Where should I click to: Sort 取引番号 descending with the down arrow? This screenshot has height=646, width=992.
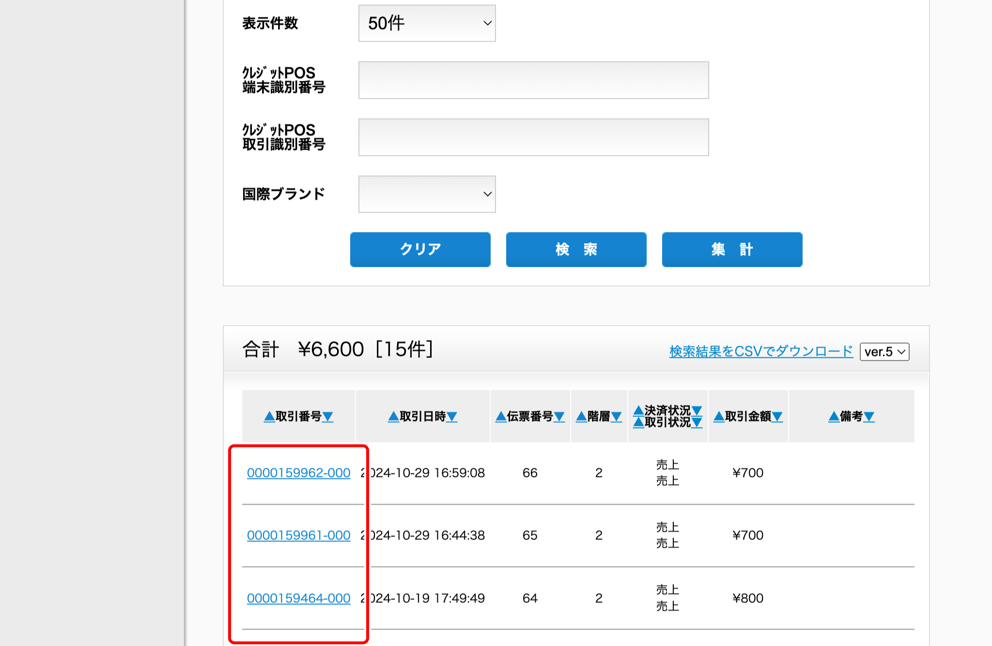pyautogui.click(x=328, y=416)
